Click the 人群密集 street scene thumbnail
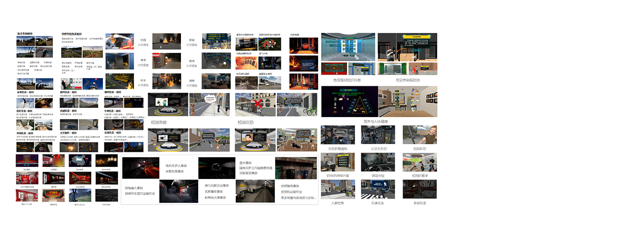 [x=338, y=190]
